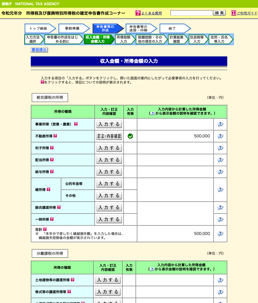Viewport: 258px width, 303px height.
Task: Click the search text field at top
Action: (x=191, y=13)
